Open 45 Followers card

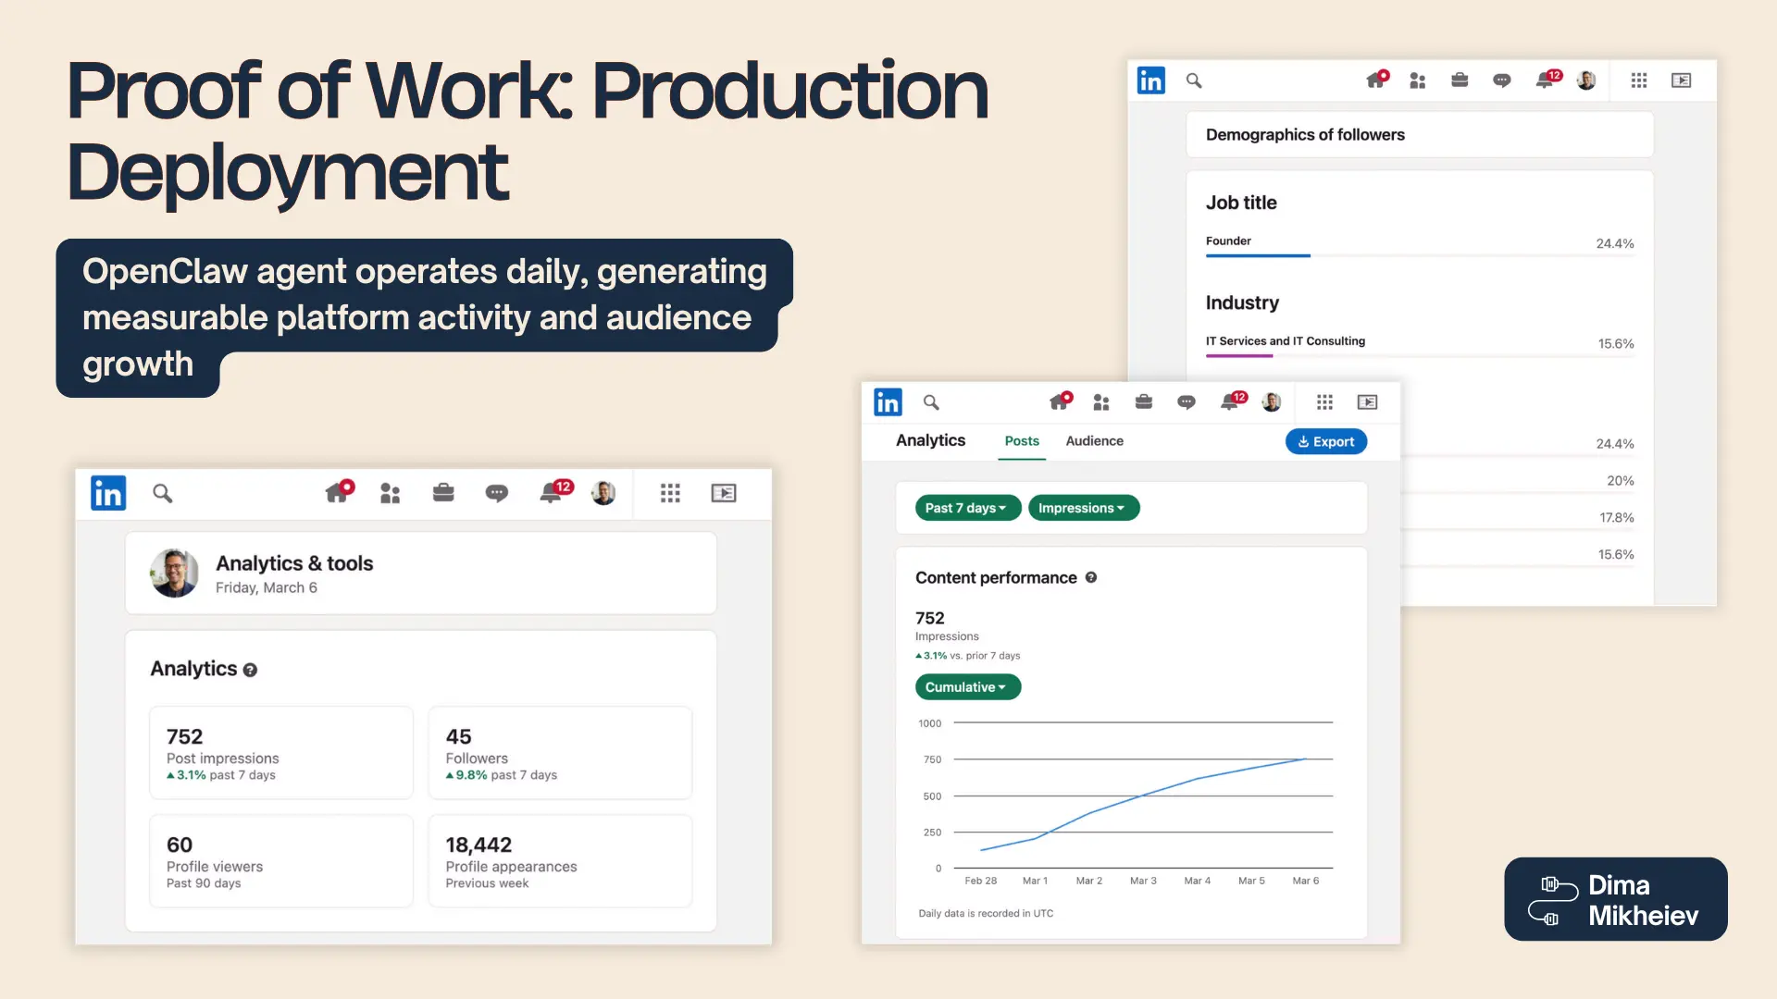pyautogui.click(x=560, y=753)
